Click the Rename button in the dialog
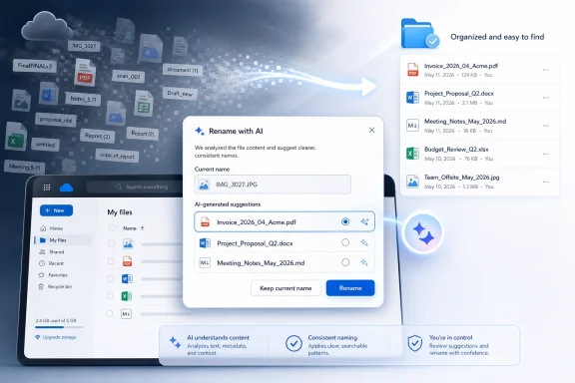The width and height of the screenshot is (575, 383). point(350,288)
